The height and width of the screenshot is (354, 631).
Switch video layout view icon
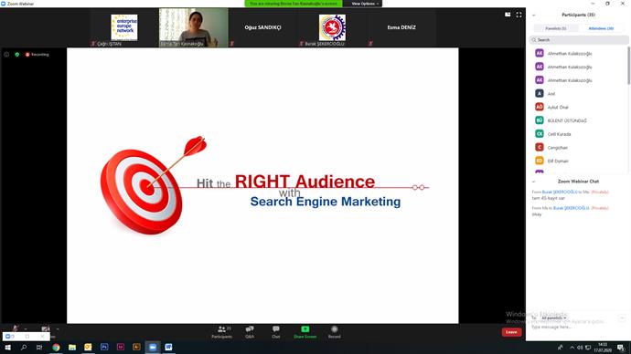pyautogui.click(x=508, y=15)
